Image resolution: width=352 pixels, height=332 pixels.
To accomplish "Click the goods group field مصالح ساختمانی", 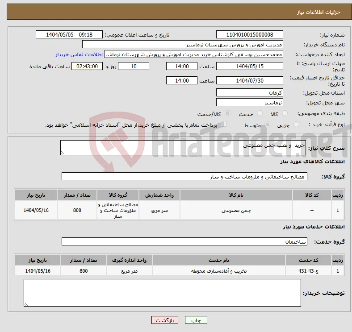I will coord(184,177).
